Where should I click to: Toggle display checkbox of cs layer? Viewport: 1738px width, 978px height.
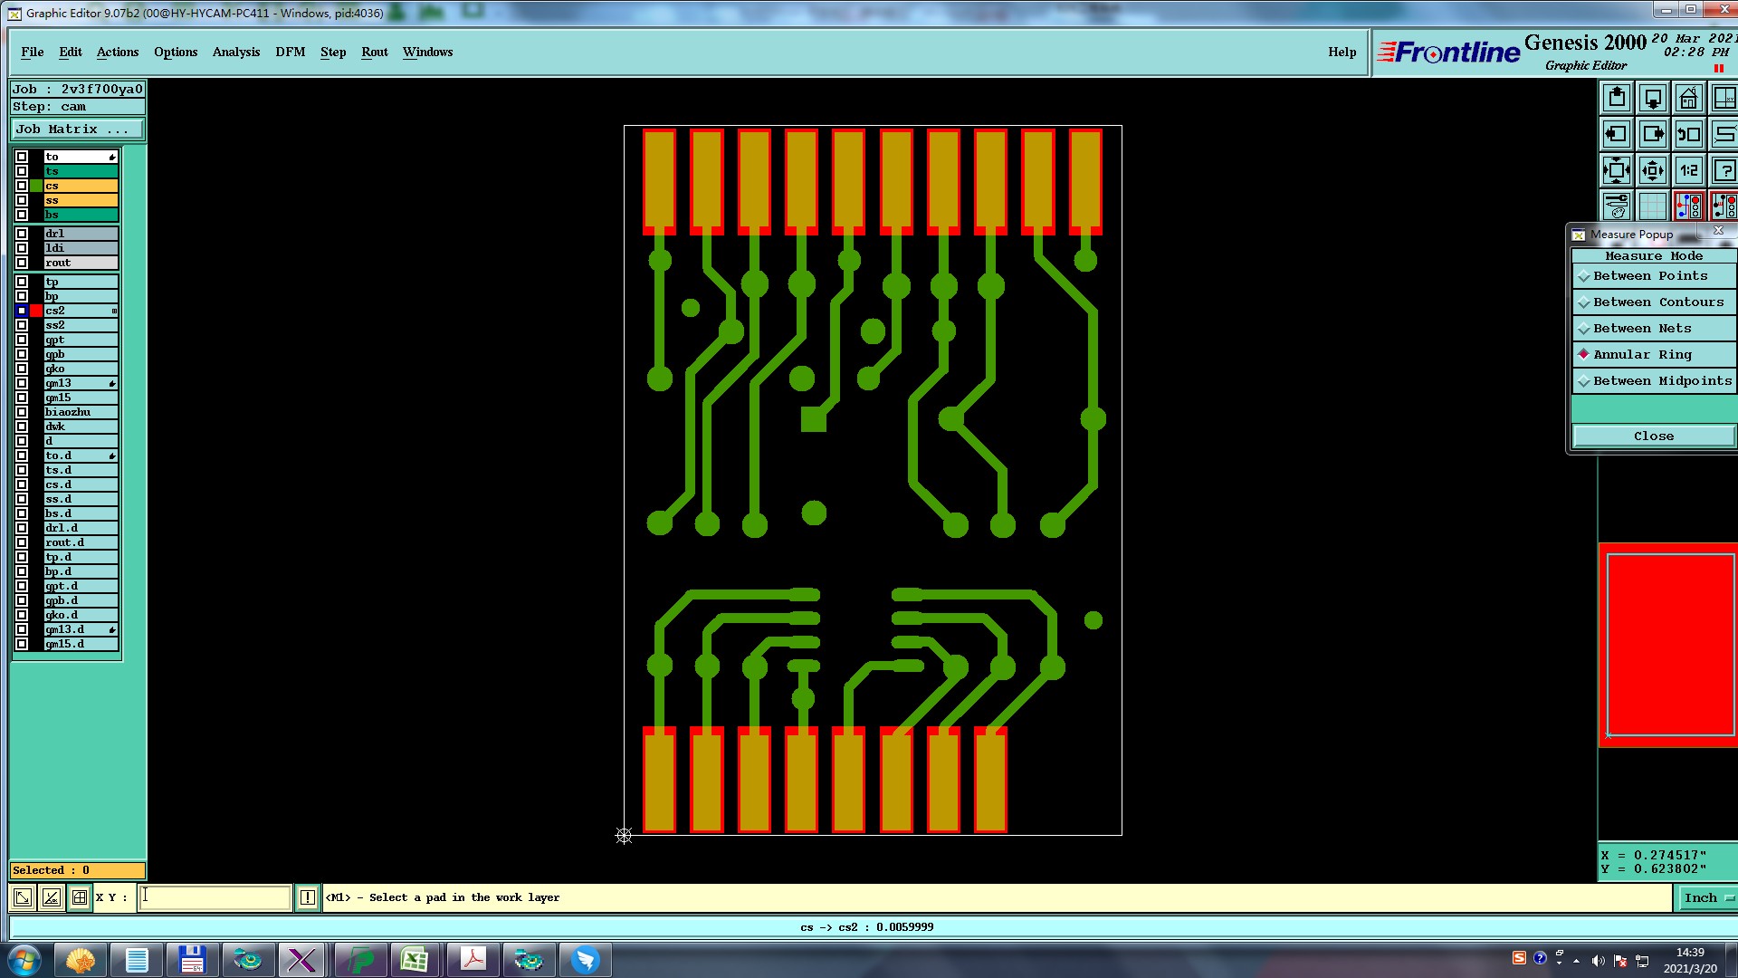(22, 186)
